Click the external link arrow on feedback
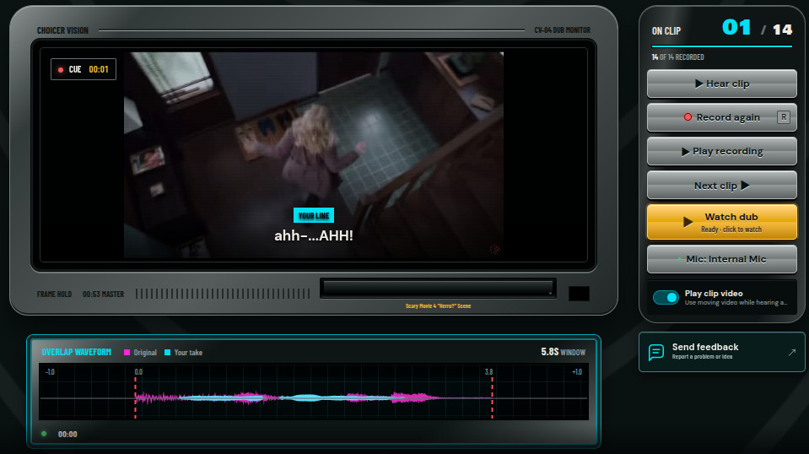 [792, 353]
